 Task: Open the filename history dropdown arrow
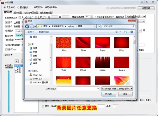(x=98, y=89)
